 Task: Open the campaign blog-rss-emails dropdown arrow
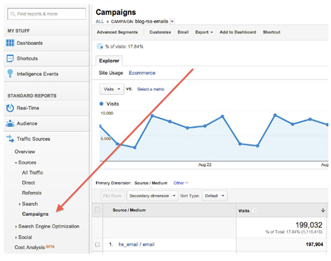click(x=172, y=21)
